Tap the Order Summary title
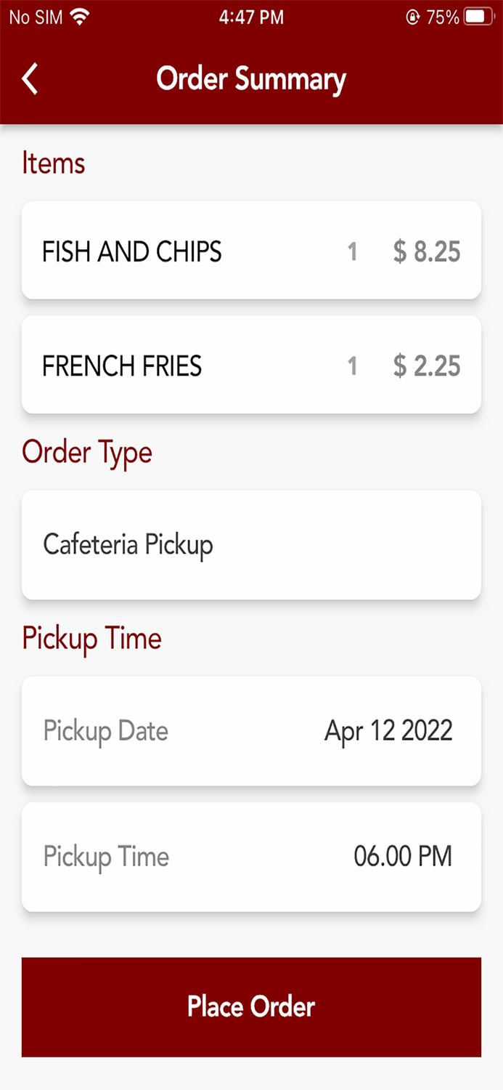 click(250, 78)
